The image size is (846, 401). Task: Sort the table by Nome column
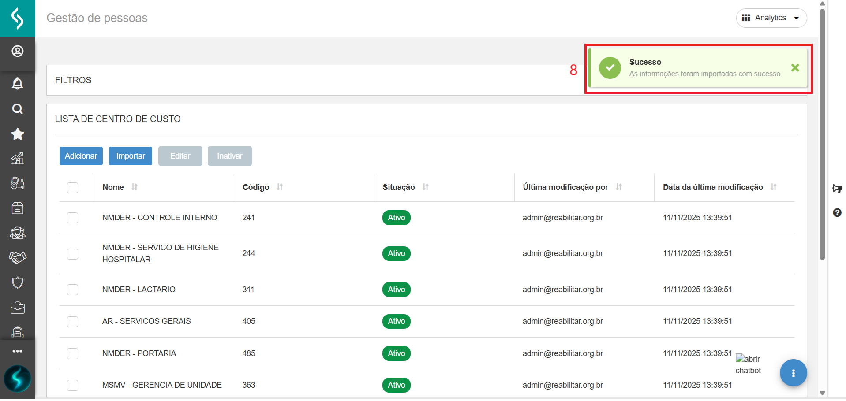135,187
